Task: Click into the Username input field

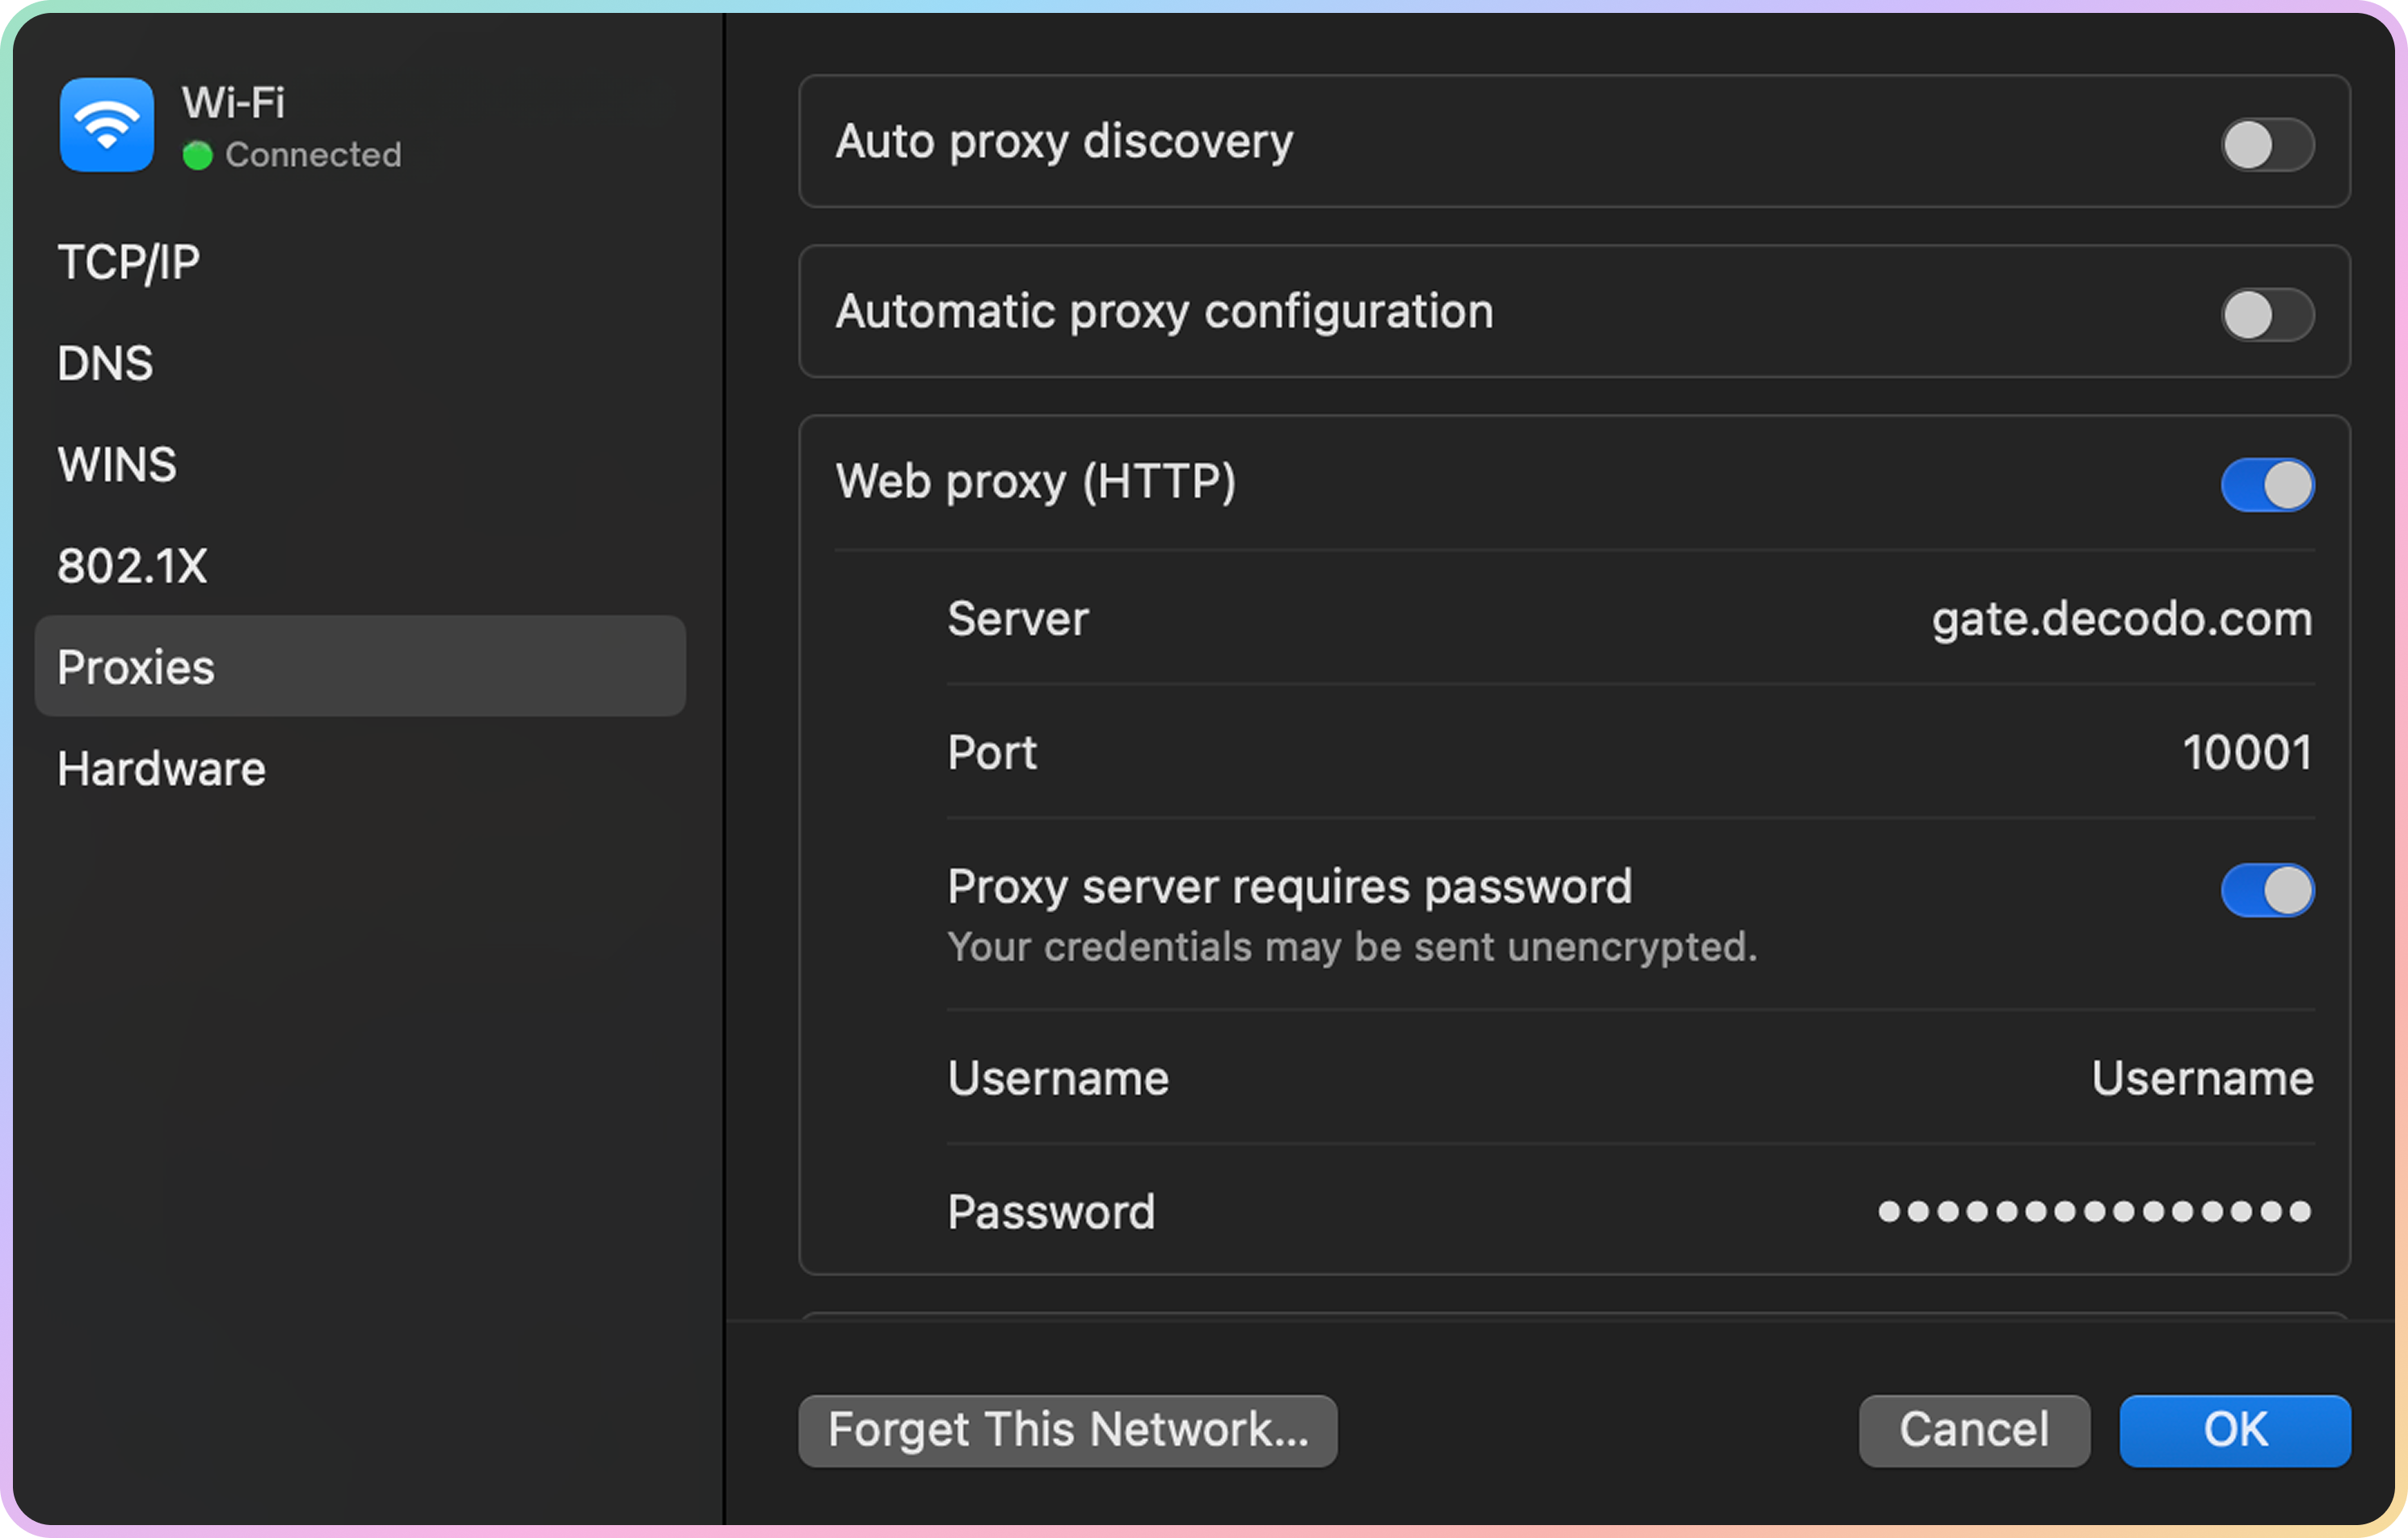Action: [2201, 1078]
